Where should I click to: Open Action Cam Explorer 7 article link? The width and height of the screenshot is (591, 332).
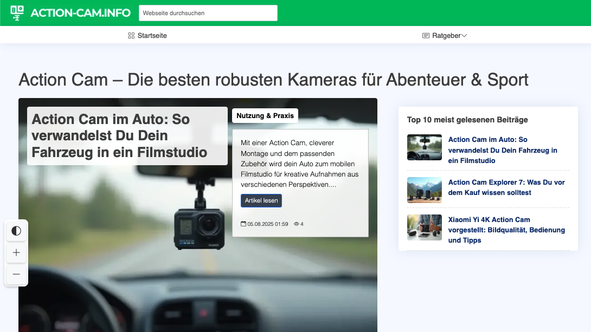[506, 187]
